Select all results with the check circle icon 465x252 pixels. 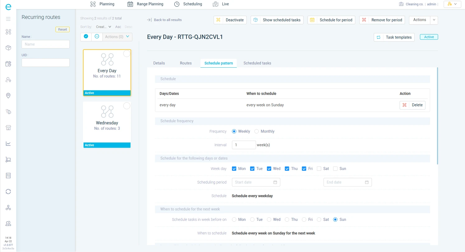coord(86,37)
